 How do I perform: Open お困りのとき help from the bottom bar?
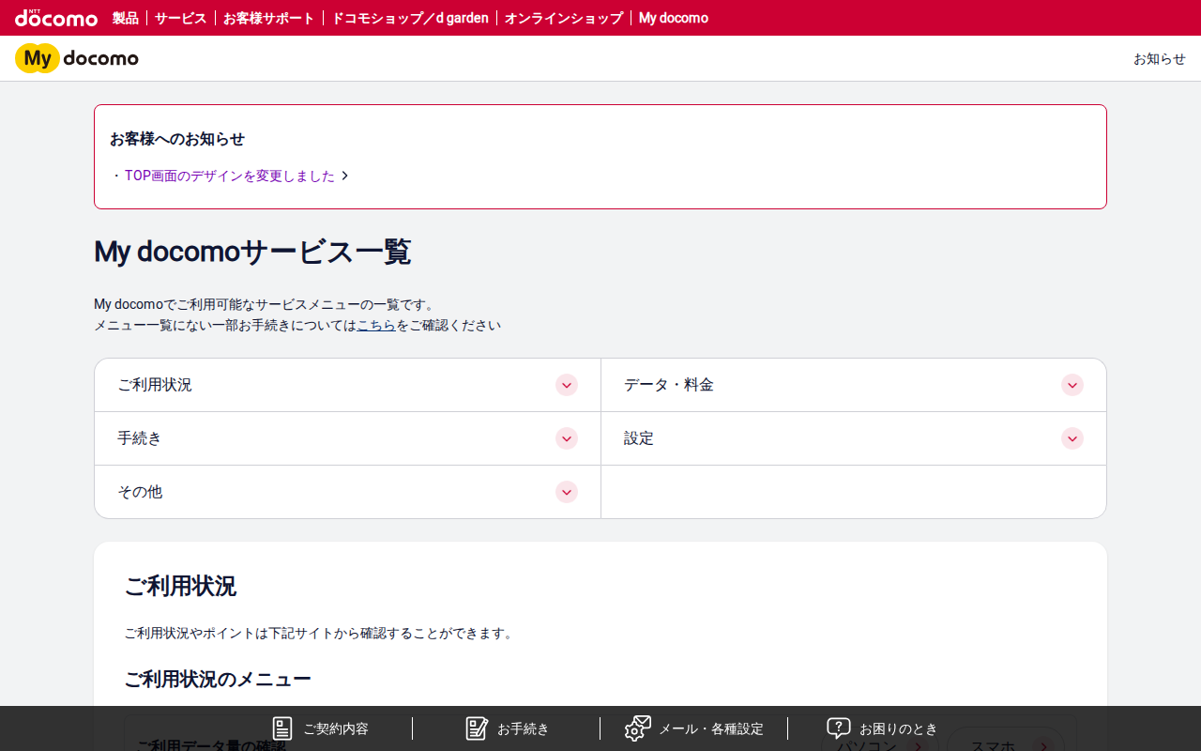tap(882, 728)
